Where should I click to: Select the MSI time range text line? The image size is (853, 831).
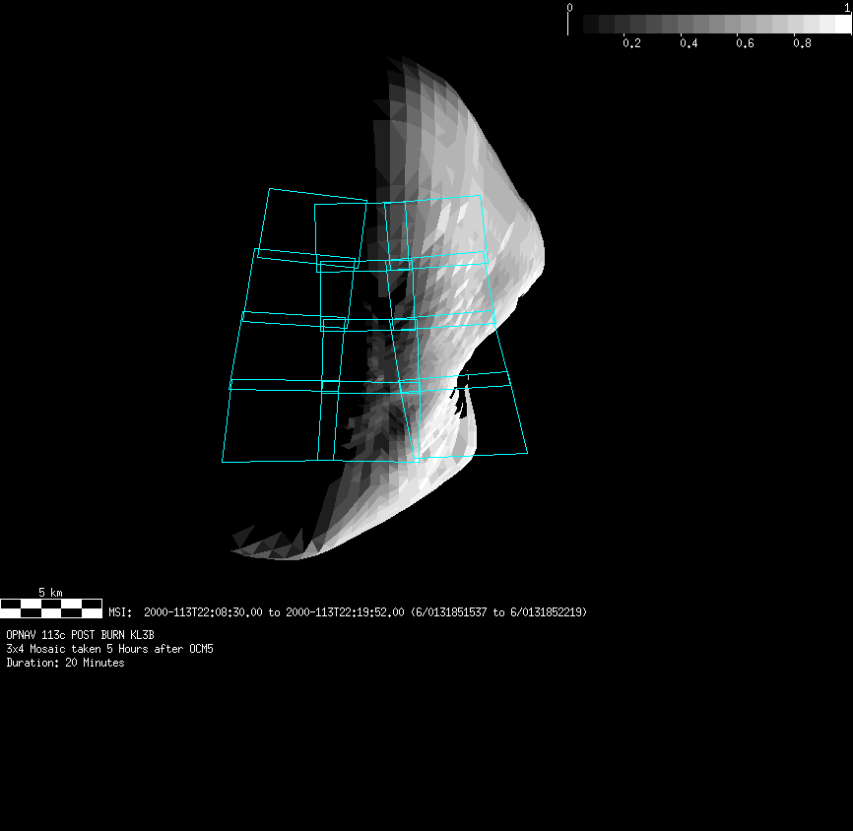click(x=348, y=612)
